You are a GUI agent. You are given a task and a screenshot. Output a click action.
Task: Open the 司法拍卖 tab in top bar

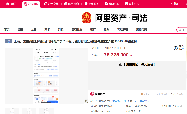[31, 4]
